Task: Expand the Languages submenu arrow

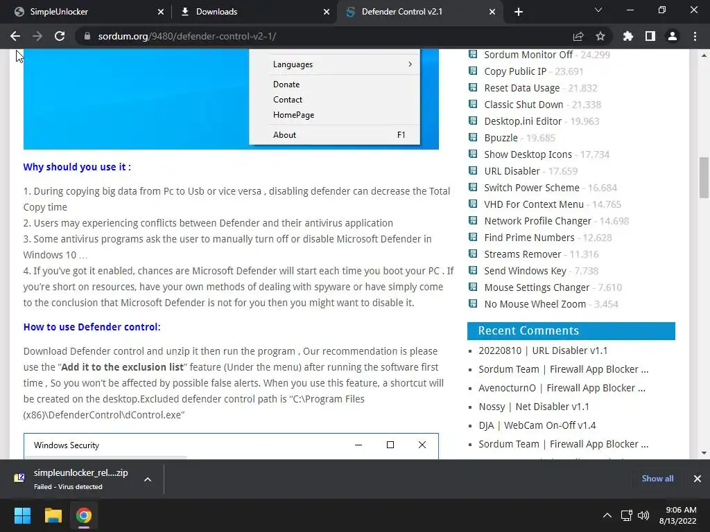Action: pos(410,64)
